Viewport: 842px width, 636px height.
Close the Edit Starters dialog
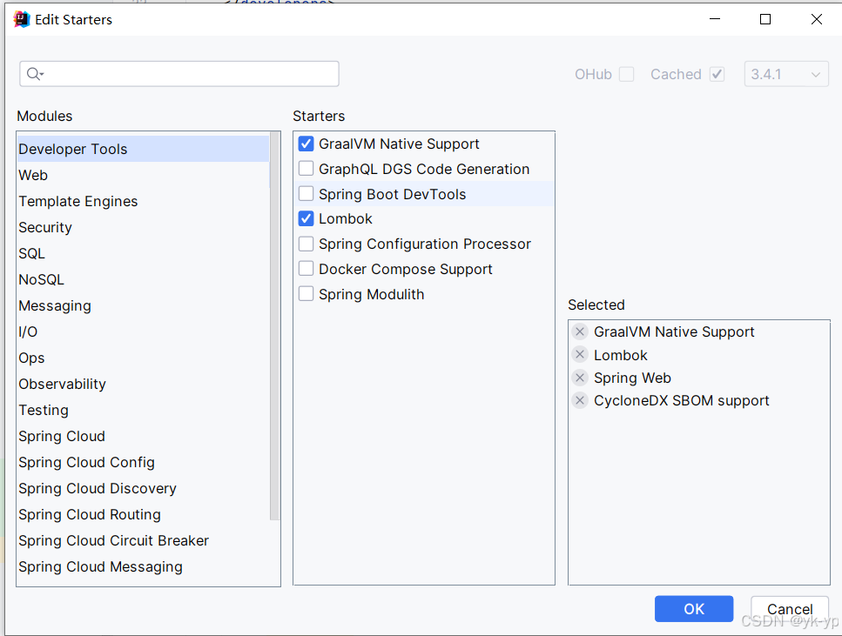pos(816,19)
